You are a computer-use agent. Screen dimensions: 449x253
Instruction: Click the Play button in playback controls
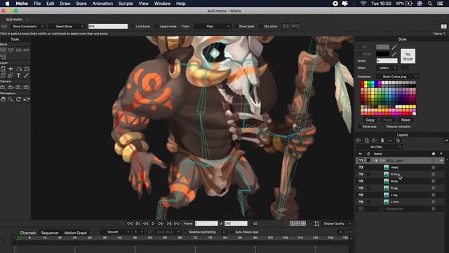[153, 223]
